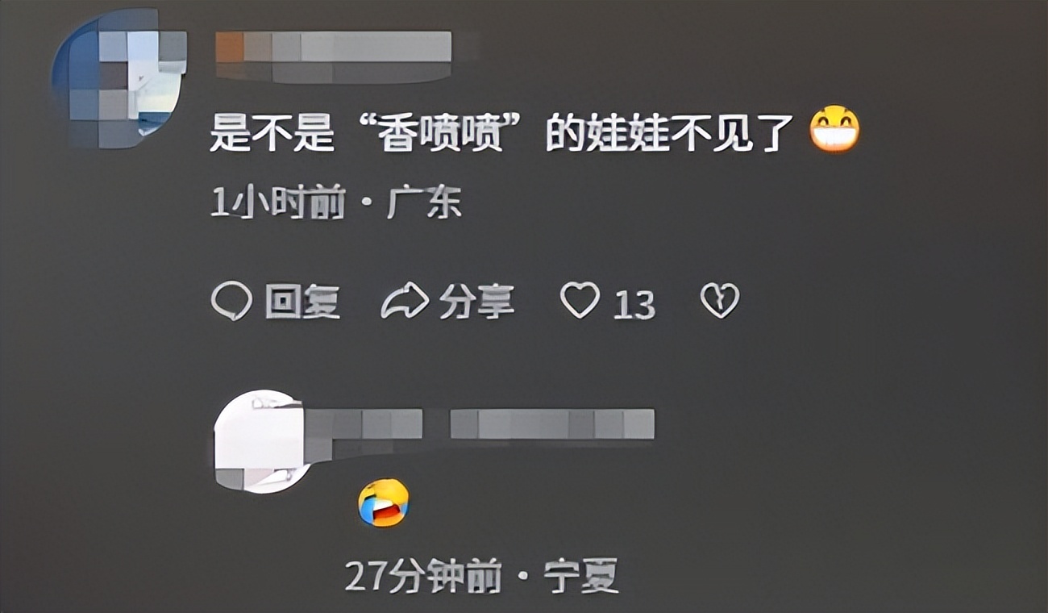Viewport: 1048px width, 613px height.
Task: Open the second commenter's round avatar
Action: pyautogui.click(x=264, y=442)
